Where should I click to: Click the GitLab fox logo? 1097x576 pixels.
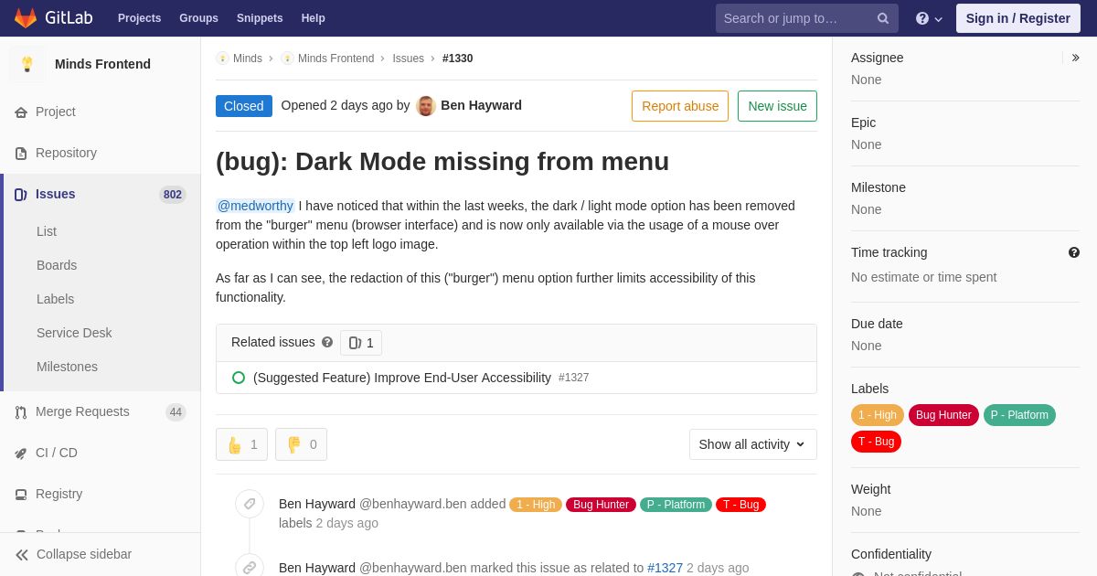[26, 18]
